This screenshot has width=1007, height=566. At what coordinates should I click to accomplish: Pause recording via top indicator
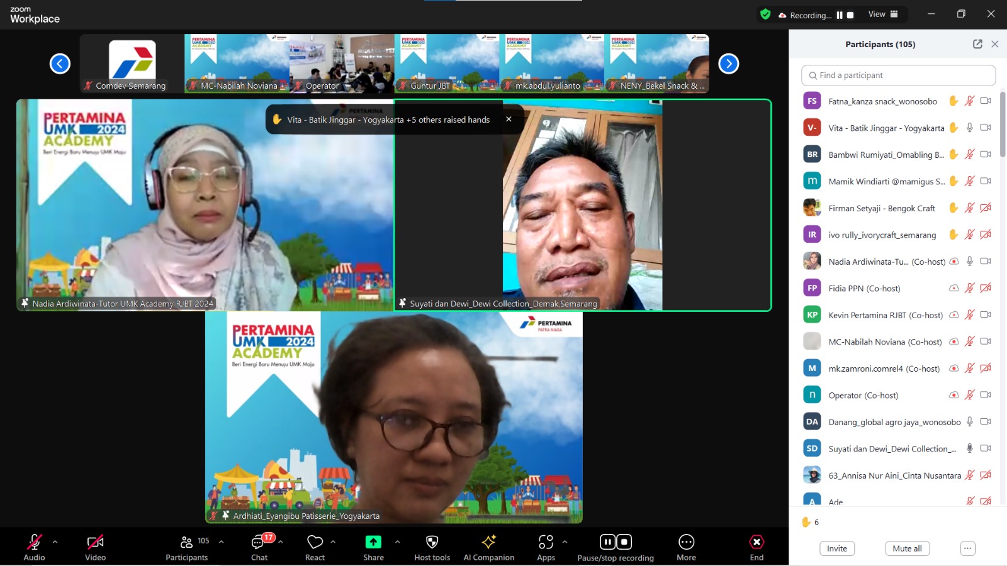coord(840,15)
